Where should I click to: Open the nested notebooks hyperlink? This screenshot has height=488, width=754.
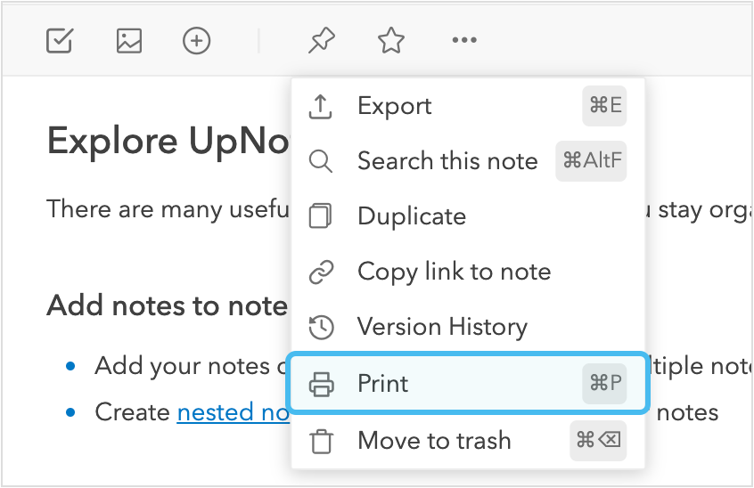(234, 412)
